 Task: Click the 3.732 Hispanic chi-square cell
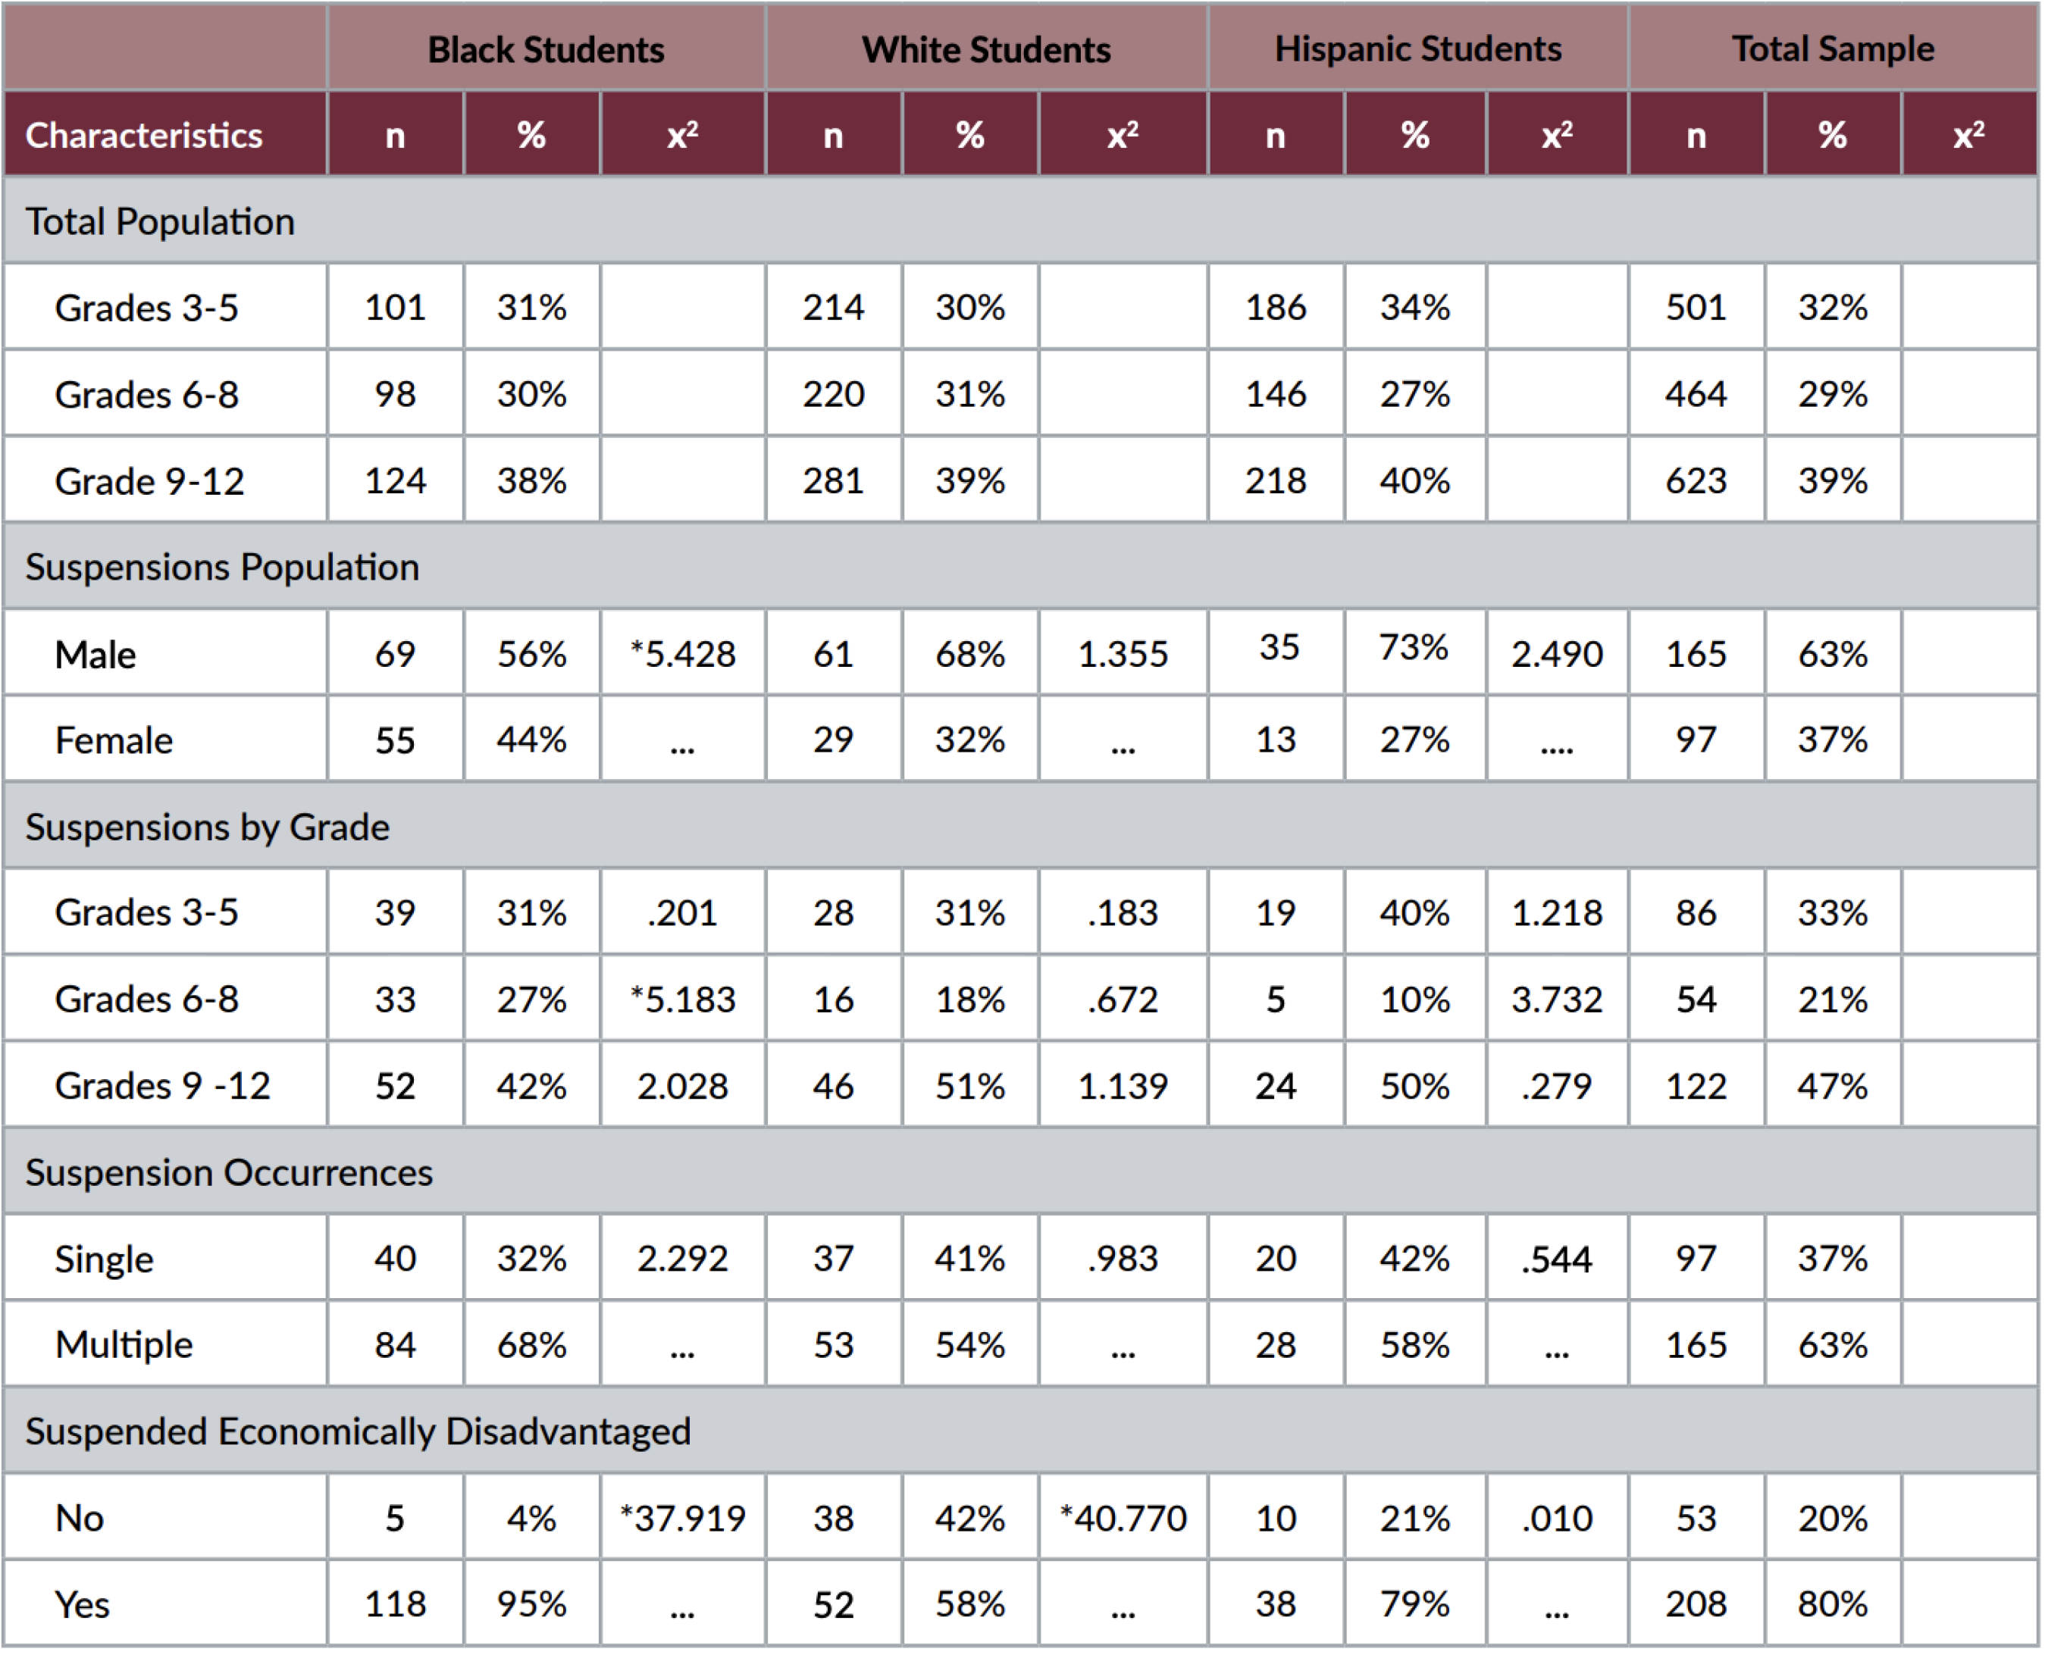click(1557, 999)
